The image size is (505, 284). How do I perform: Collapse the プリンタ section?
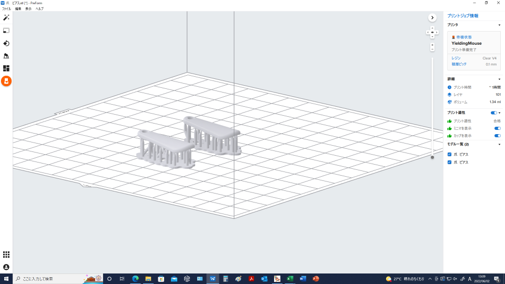[x=499, y=25]
